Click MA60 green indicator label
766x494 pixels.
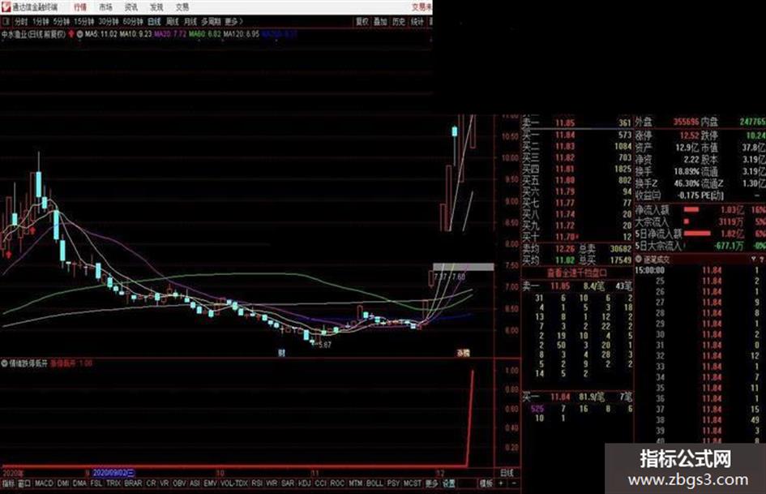pyautogui.click(x=205, y=34)
